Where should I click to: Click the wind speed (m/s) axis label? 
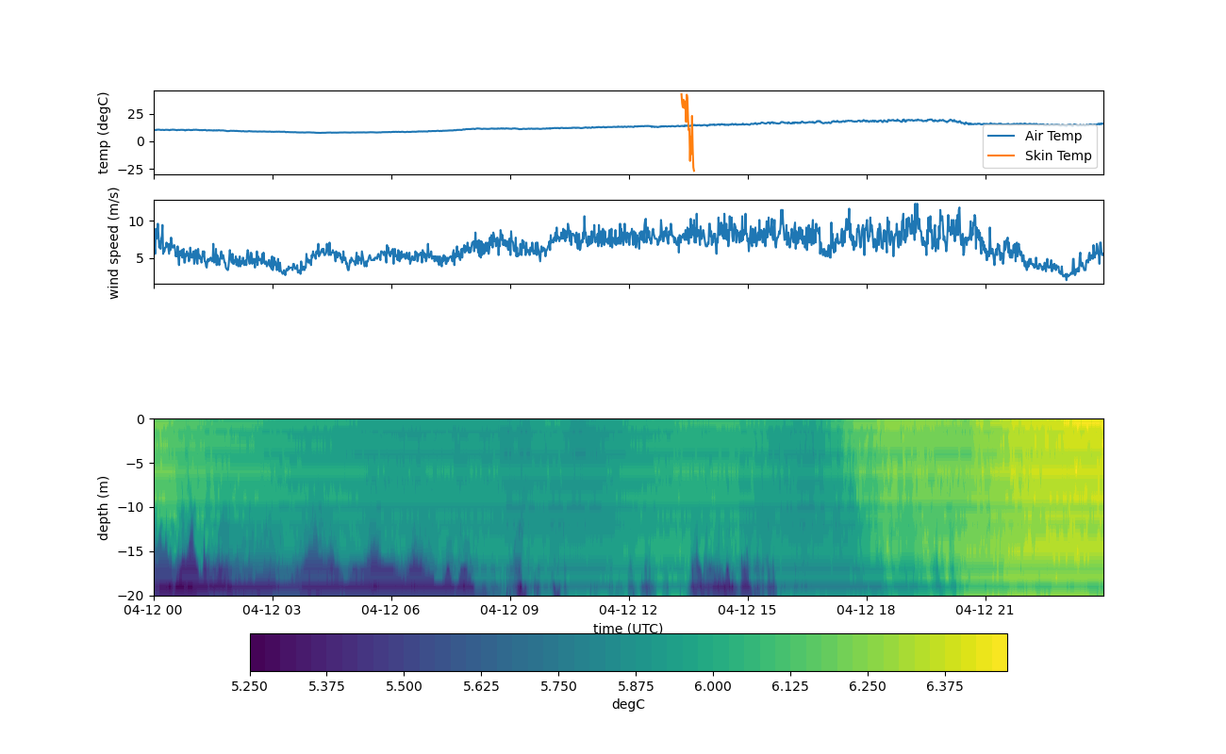click(x=114, y=242)
